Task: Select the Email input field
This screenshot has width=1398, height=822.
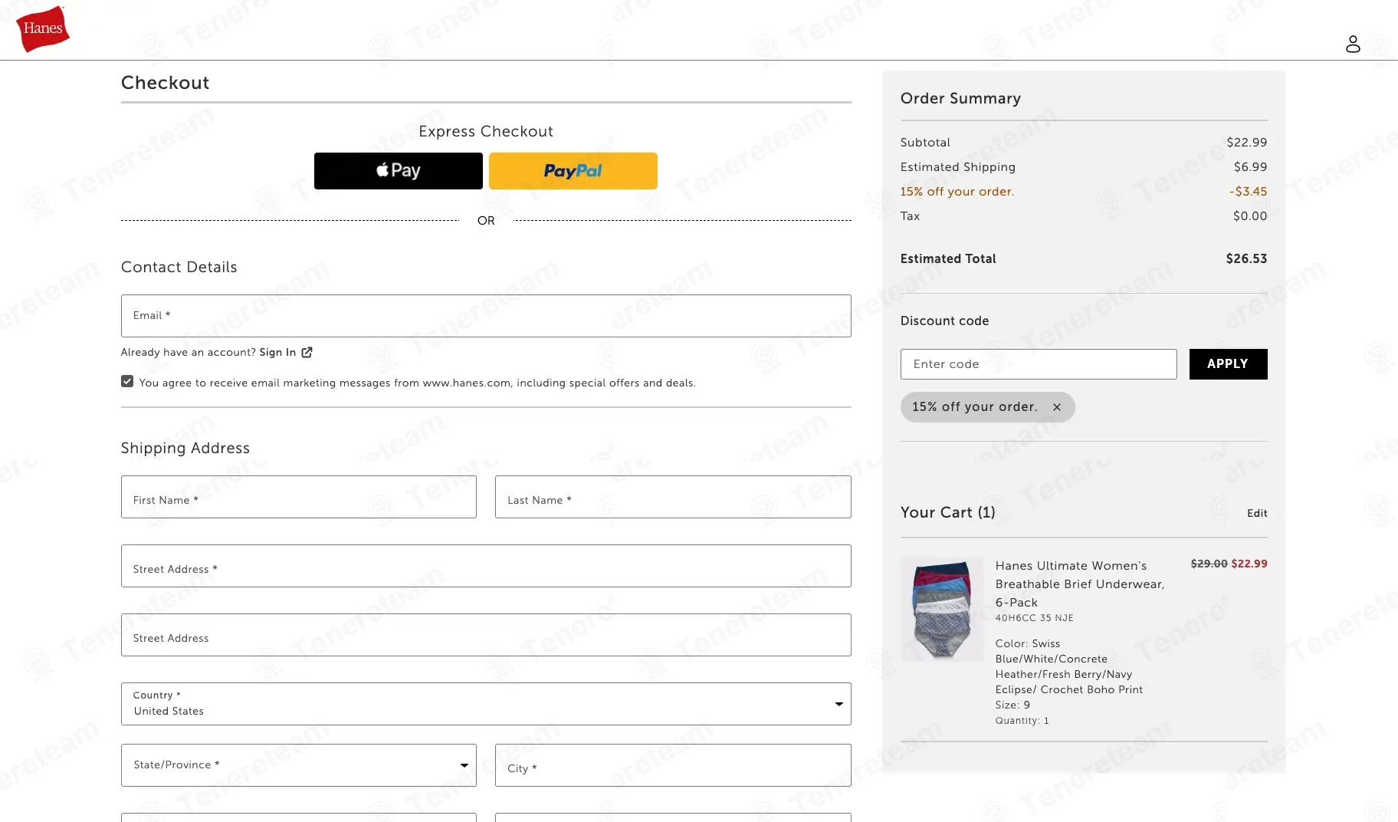Action: click(x=486, y=316)
